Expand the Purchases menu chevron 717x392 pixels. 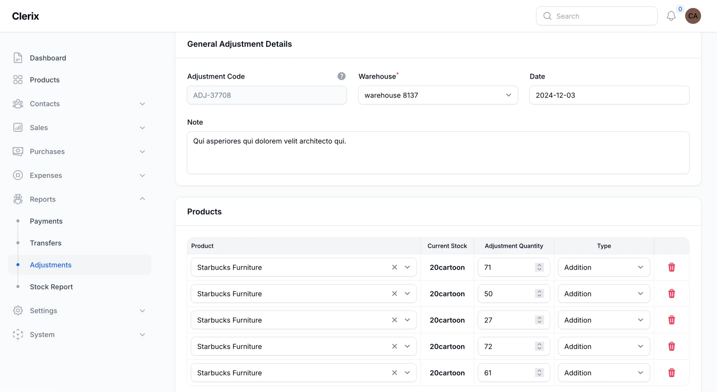tap(142, 151)
